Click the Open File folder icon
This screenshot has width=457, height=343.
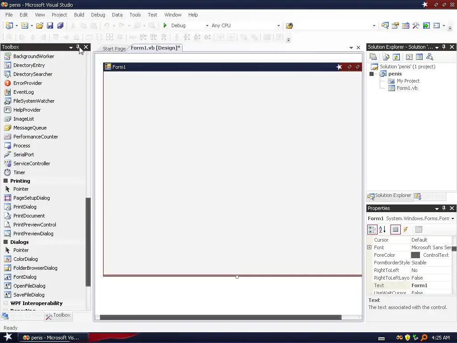(x=40, y=25)
